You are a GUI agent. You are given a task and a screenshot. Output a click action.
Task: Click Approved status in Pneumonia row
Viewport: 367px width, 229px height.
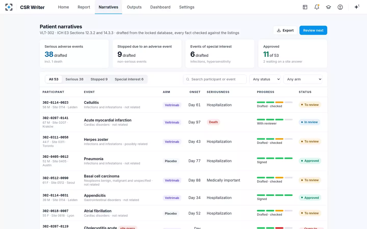[x=310, y=161]
